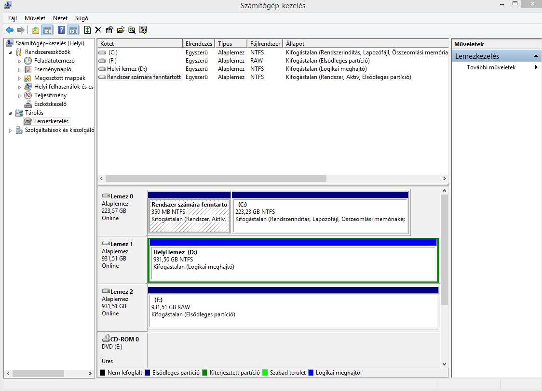Click the Refresh toolbar icon
This screenshot has height=391, width=542.
click(87, 30)
